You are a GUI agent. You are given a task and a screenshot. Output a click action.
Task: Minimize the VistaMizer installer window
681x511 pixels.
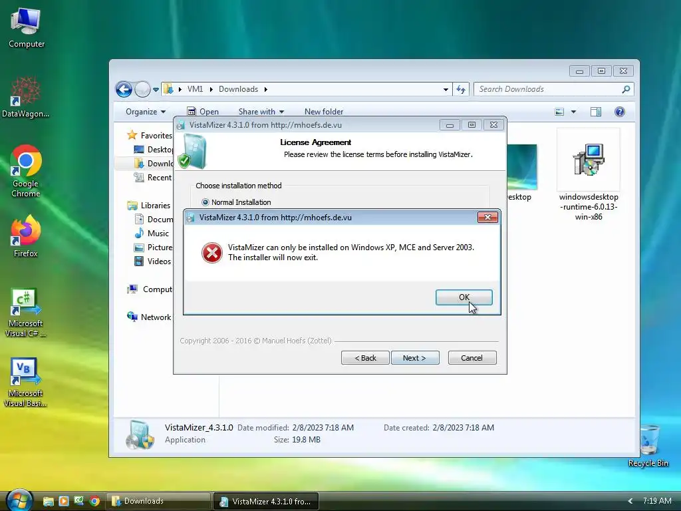click(450, 125)
